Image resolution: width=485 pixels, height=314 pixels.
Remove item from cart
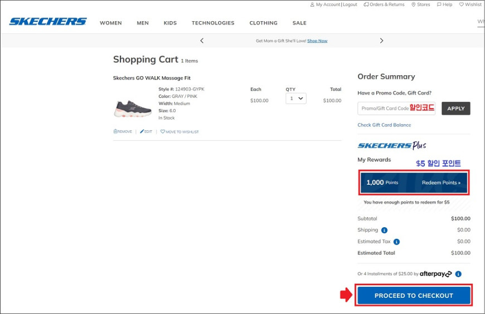[x=123, y=131]
